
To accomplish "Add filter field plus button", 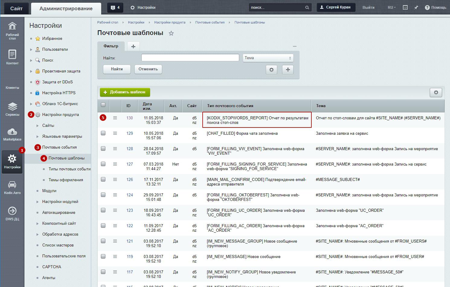I will click(288, 69).
